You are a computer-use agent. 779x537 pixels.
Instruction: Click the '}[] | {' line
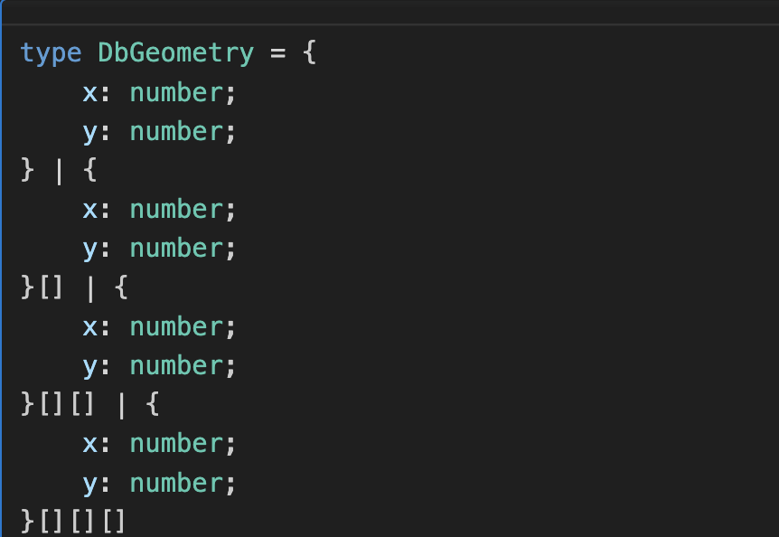74,287
